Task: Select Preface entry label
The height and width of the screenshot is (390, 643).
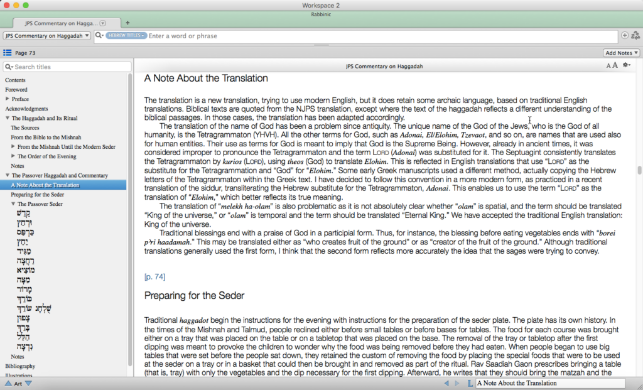Action: click(20, 99)
